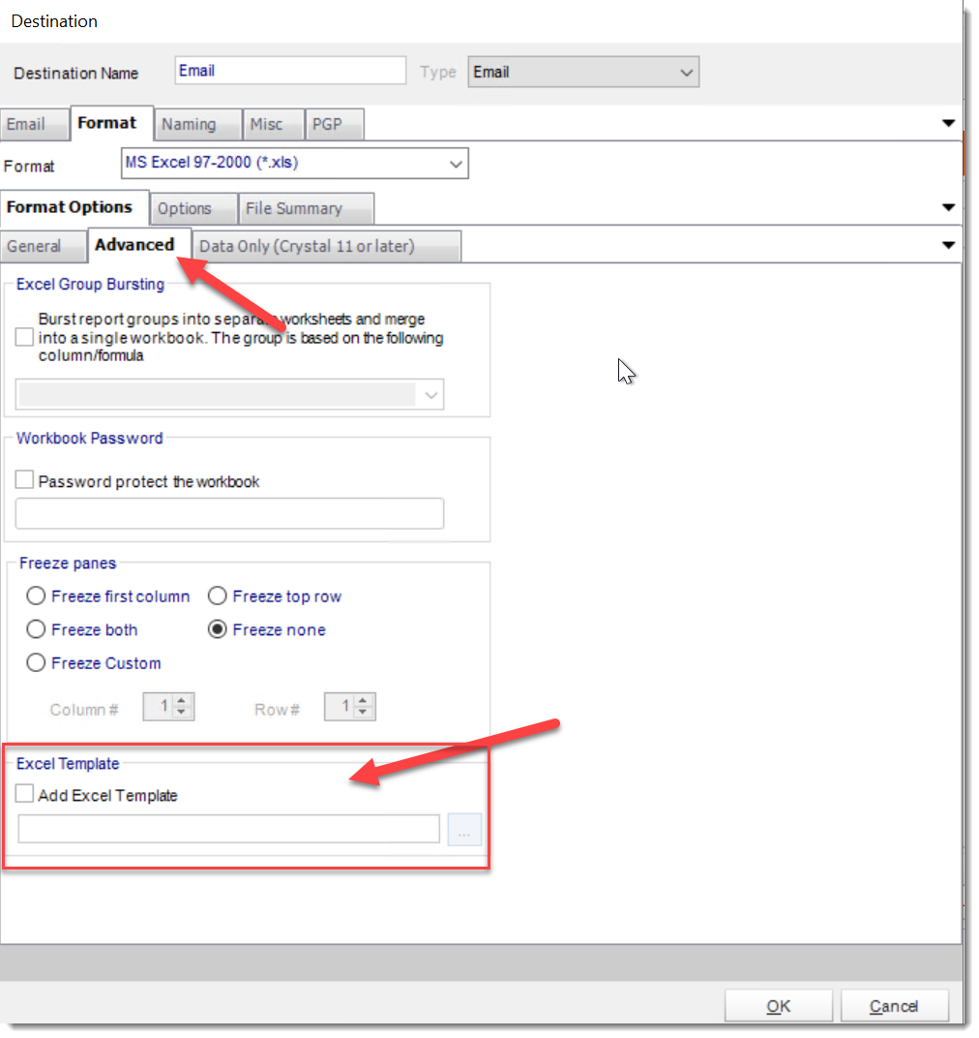This screenshot has height=1038, width=979.
Task: Choose the Freeze Custom option
Action: coord(36,662)
